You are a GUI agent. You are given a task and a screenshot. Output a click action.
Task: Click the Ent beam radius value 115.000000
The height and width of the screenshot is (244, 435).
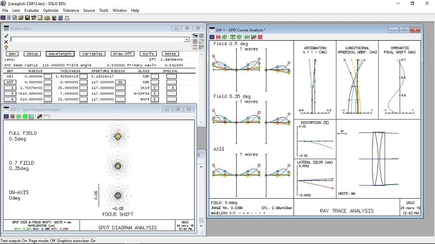click(x=53, y=65)
